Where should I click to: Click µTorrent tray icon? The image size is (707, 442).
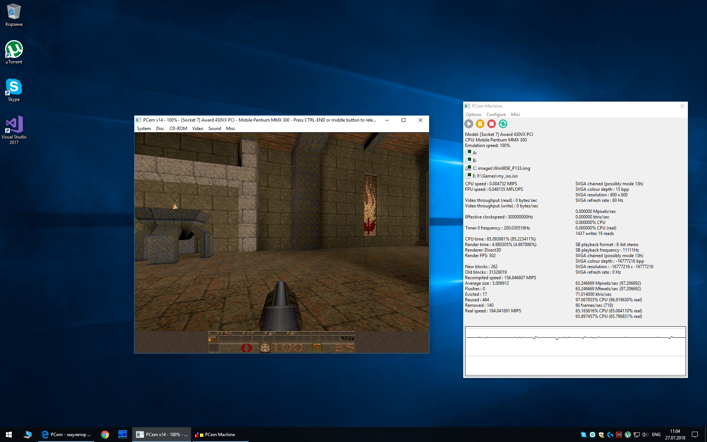pos(628,435)
